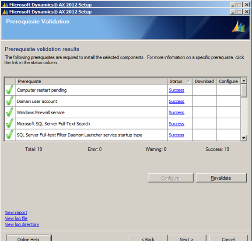This screenshot has width=252, height=241.
Task: Click the scroll down arrow of the prerequisites list
Action: [244, 138]
